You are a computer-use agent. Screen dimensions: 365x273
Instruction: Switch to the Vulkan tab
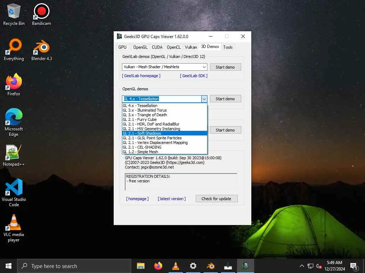coord(191,47)
